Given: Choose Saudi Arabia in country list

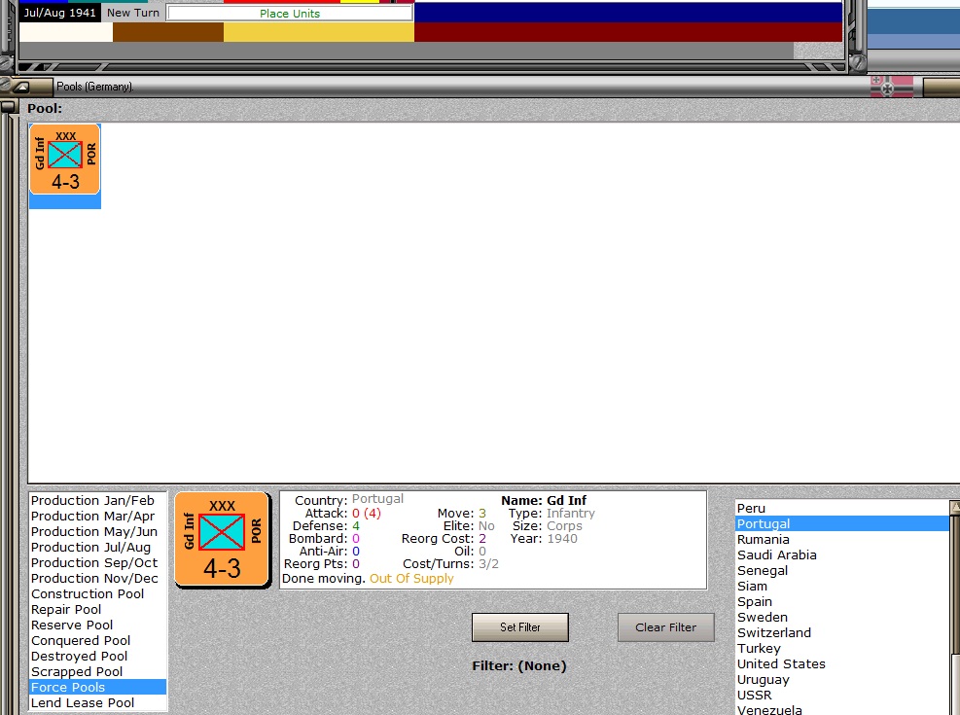Looking at the screenshot, I should tap(842, 554).
